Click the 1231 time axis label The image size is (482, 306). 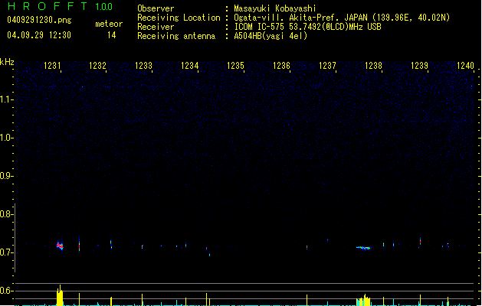click(52, 66)
